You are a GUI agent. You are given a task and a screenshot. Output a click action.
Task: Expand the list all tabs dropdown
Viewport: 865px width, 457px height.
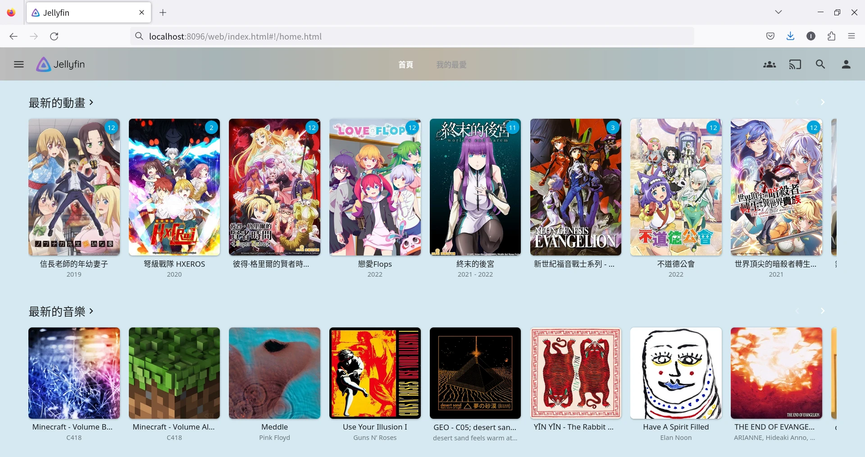pos(778,12)
